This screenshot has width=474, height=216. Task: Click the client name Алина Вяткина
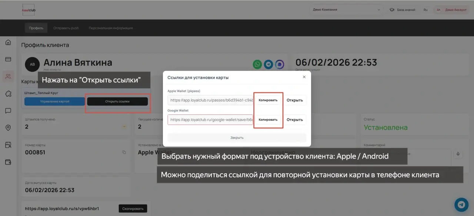(x=78, y=63)
